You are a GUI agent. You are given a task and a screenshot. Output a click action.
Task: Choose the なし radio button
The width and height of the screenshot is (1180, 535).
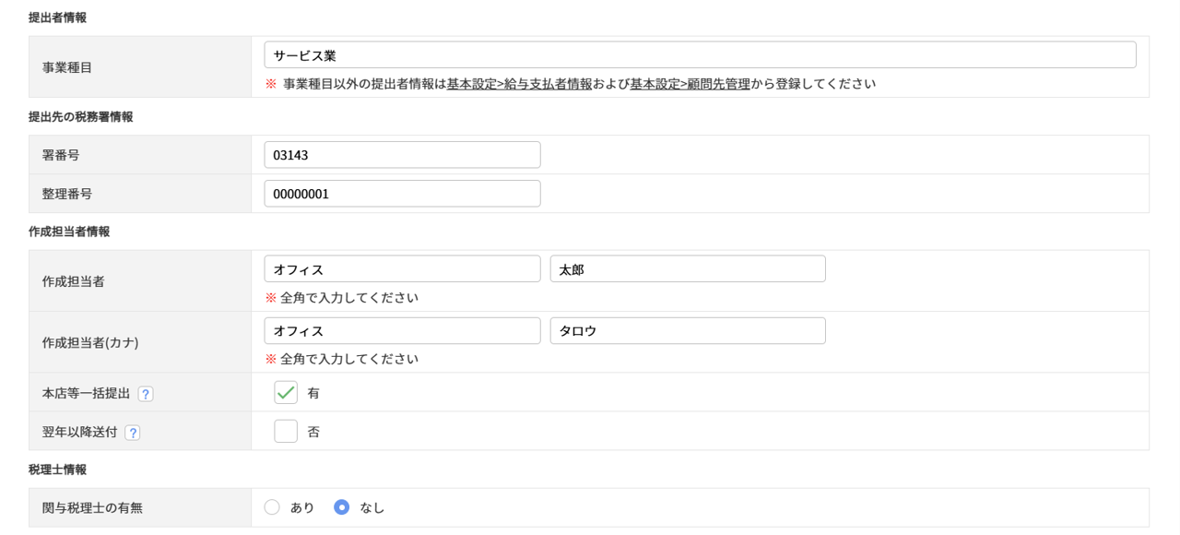coord(342,507)
